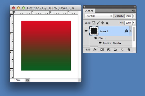This screenshot has width=145, height=96.
Task: Click the Layers panel resize grip
Action: point(134,50)
